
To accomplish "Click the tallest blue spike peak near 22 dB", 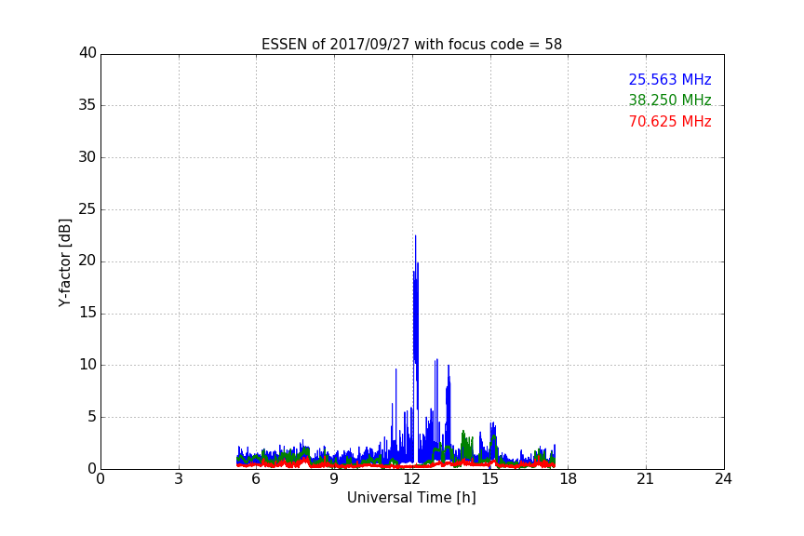I will [x=415, y=236].
